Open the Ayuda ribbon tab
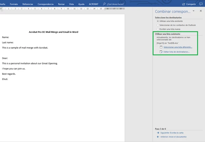 click(81, 4)
